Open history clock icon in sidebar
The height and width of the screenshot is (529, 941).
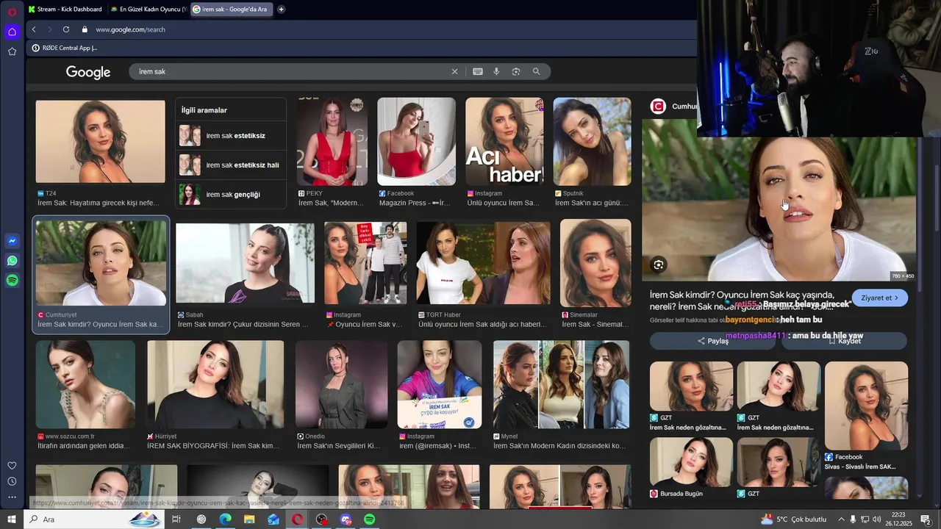12,481
